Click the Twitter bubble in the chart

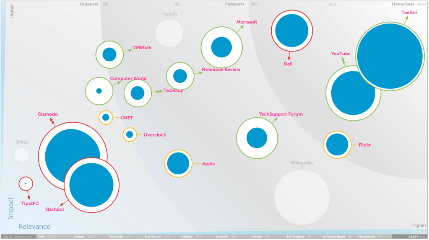[x=389, y=57]
